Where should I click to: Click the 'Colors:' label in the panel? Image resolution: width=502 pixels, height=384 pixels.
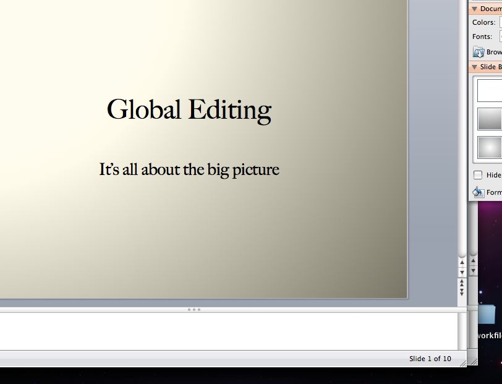click(x=483, y=22)
